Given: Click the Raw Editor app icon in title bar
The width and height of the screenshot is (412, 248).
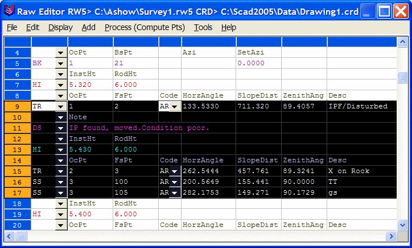Looking at the screenshot, I should (9, 11).
